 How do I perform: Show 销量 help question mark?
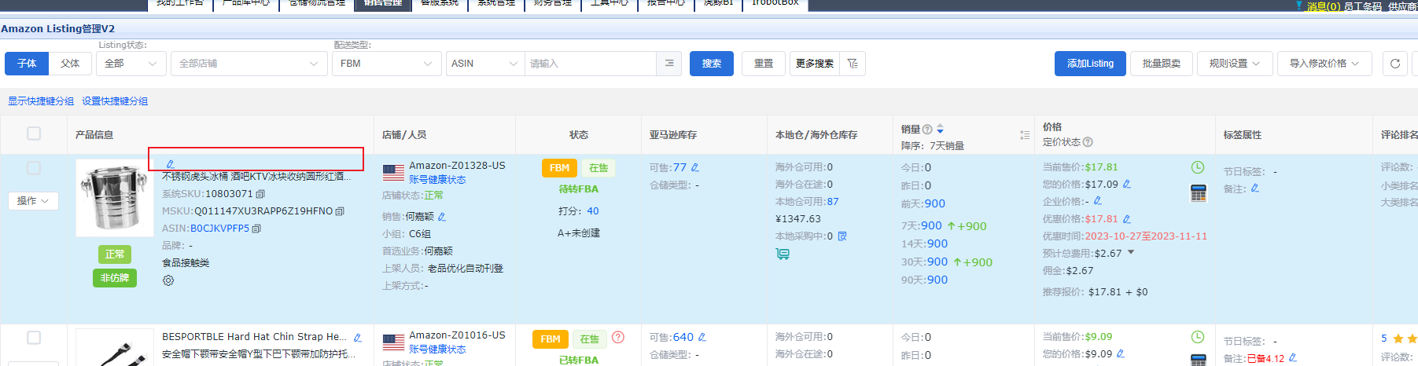pyautogui.click(x=927, y=130)
